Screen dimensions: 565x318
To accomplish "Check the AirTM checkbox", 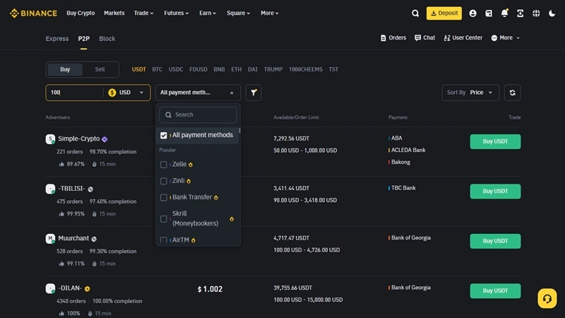I will tap(164, 240).
